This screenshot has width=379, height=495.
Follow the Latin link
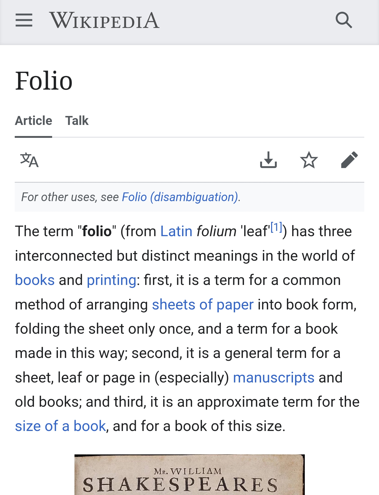point(176,231)
